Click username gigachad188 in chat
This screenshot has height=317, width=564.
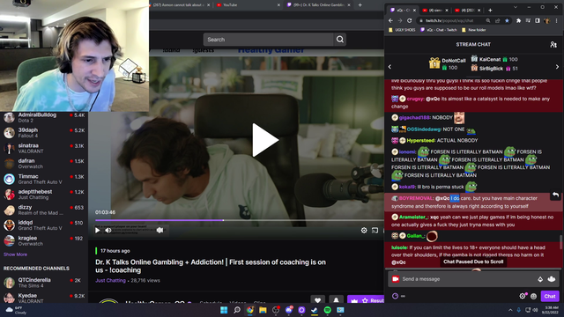click(414, 117)
